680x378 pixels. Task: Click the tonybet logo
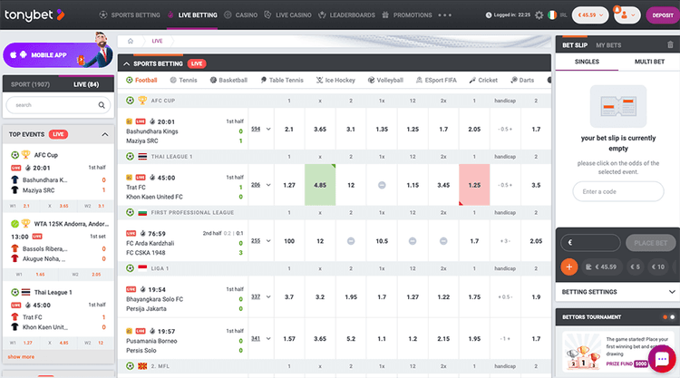click(x=34, y=15)
